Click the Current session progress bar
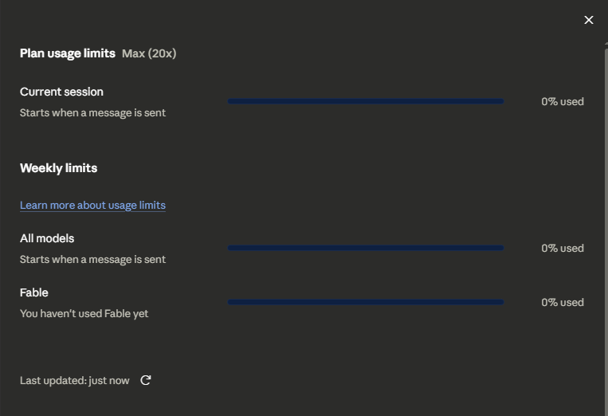Image resolution: width=608 pixels, height=416 pixels. tap(366, 101)
